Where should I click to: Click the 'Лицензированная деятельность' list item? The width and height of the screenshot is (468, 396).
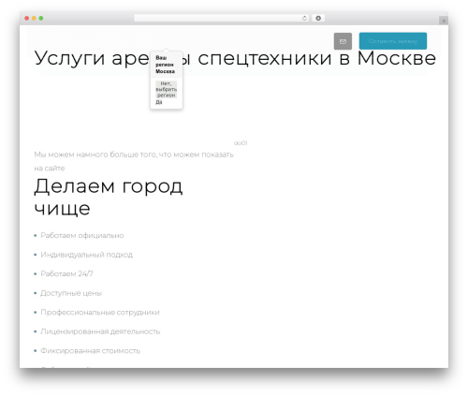click(100, 331)
